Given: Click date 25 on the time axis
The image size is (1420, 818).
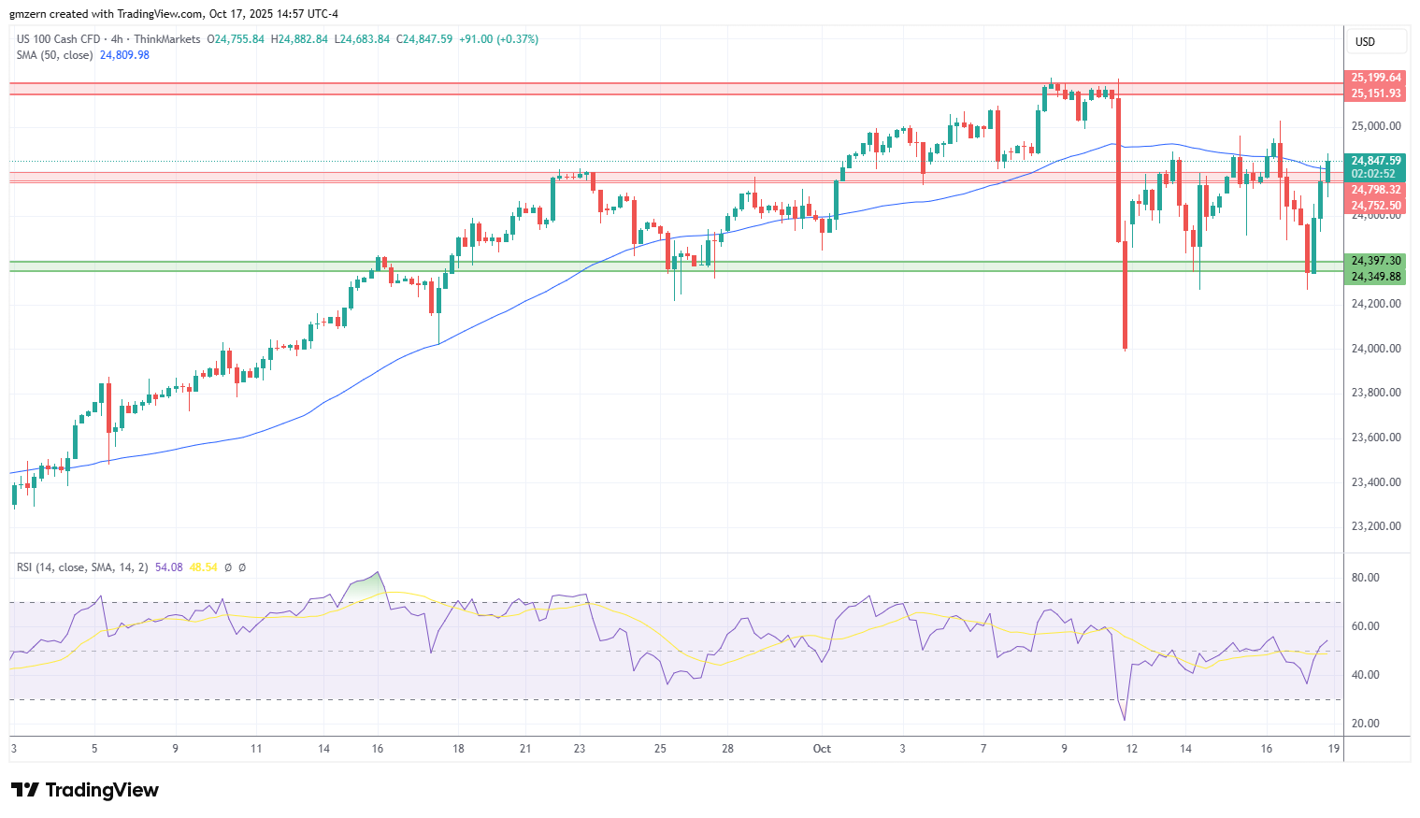Looking at the screenshot, I should point(660,749).
